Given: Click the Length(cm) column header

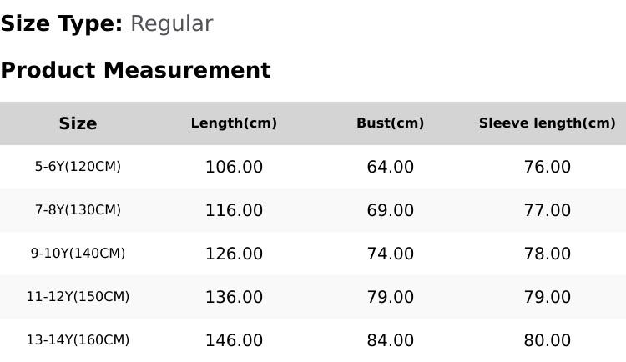Looking at the screenshot, I should [234, 123].
